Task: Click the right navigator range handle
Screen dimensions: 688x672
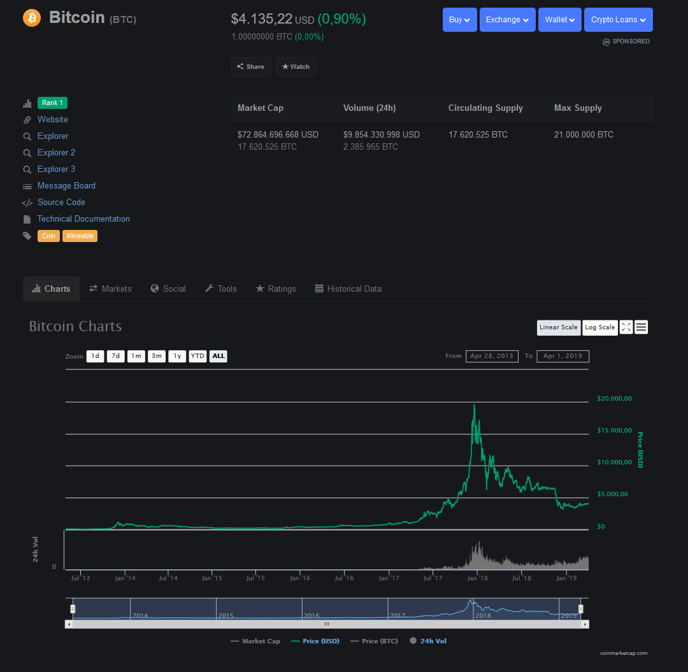Action: 581,609
